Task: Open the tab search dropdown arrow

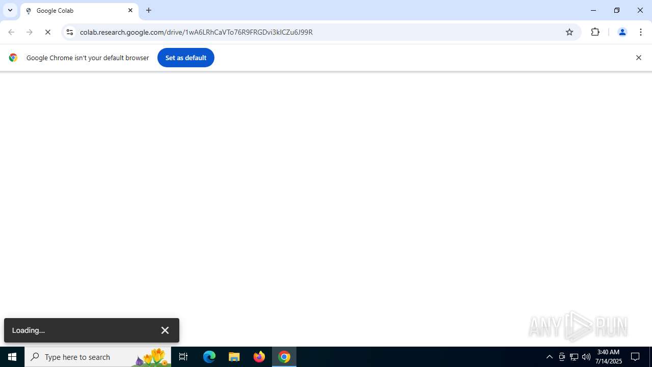Action: coord(10,10)
